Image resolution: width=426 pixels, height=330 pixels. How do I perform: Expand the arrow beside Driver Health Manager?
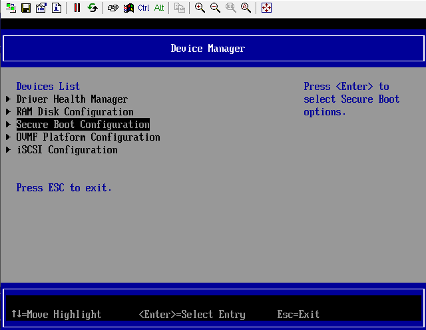9,99
